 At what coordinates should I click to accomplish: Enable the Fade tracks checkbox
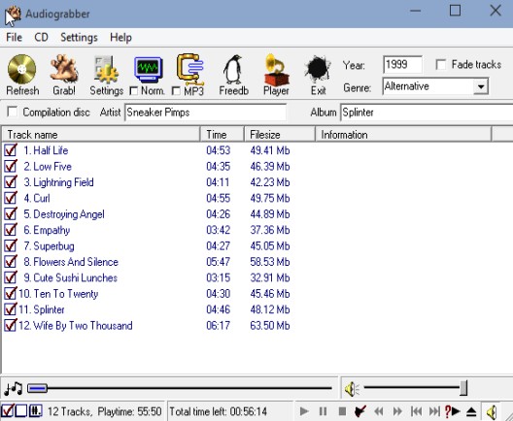click(x=441, y=64)
